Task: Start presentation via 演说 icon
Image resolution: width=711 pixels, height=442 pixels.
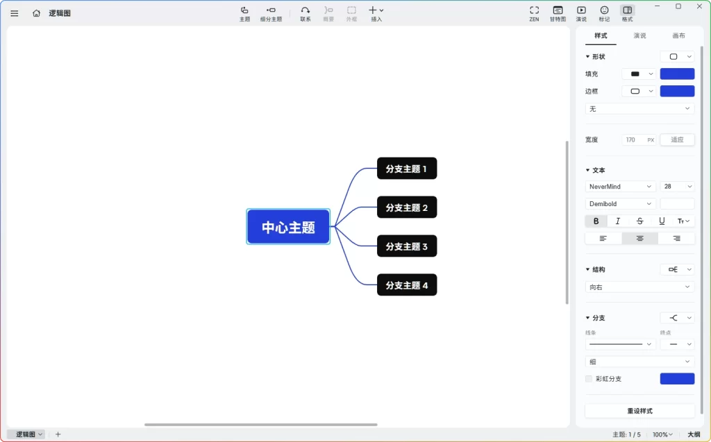Action: (x=580, y=12)
